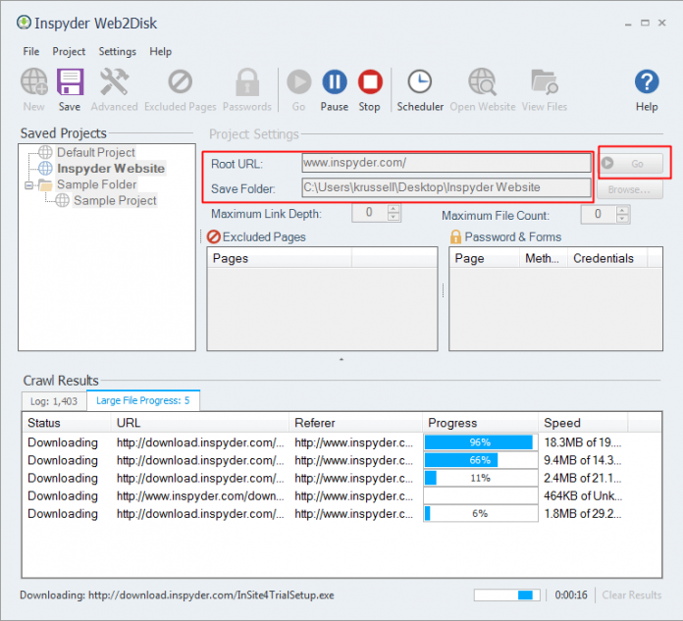Click the Root URL input field
This screenshot has width=683, height=621.
pyautogui.click(x=446, y=163)
